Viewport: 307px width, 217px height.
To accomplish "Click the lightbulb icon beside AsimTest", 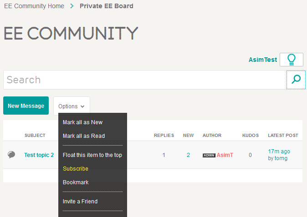I will [292, 60].
